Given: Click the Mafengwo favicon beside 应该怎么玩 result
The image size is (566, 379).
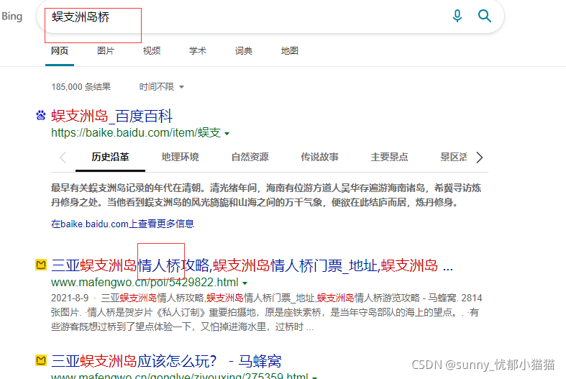Looking at the screenshot, I should 41,360.
